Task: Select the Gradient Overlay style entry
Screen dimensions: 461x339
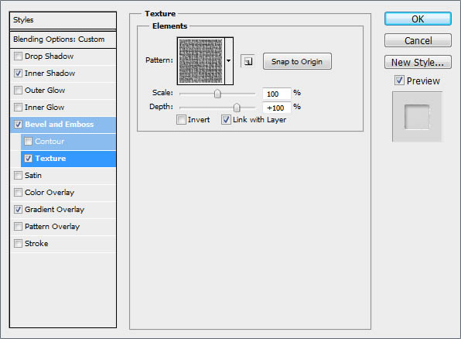Action: pos(63,210)
